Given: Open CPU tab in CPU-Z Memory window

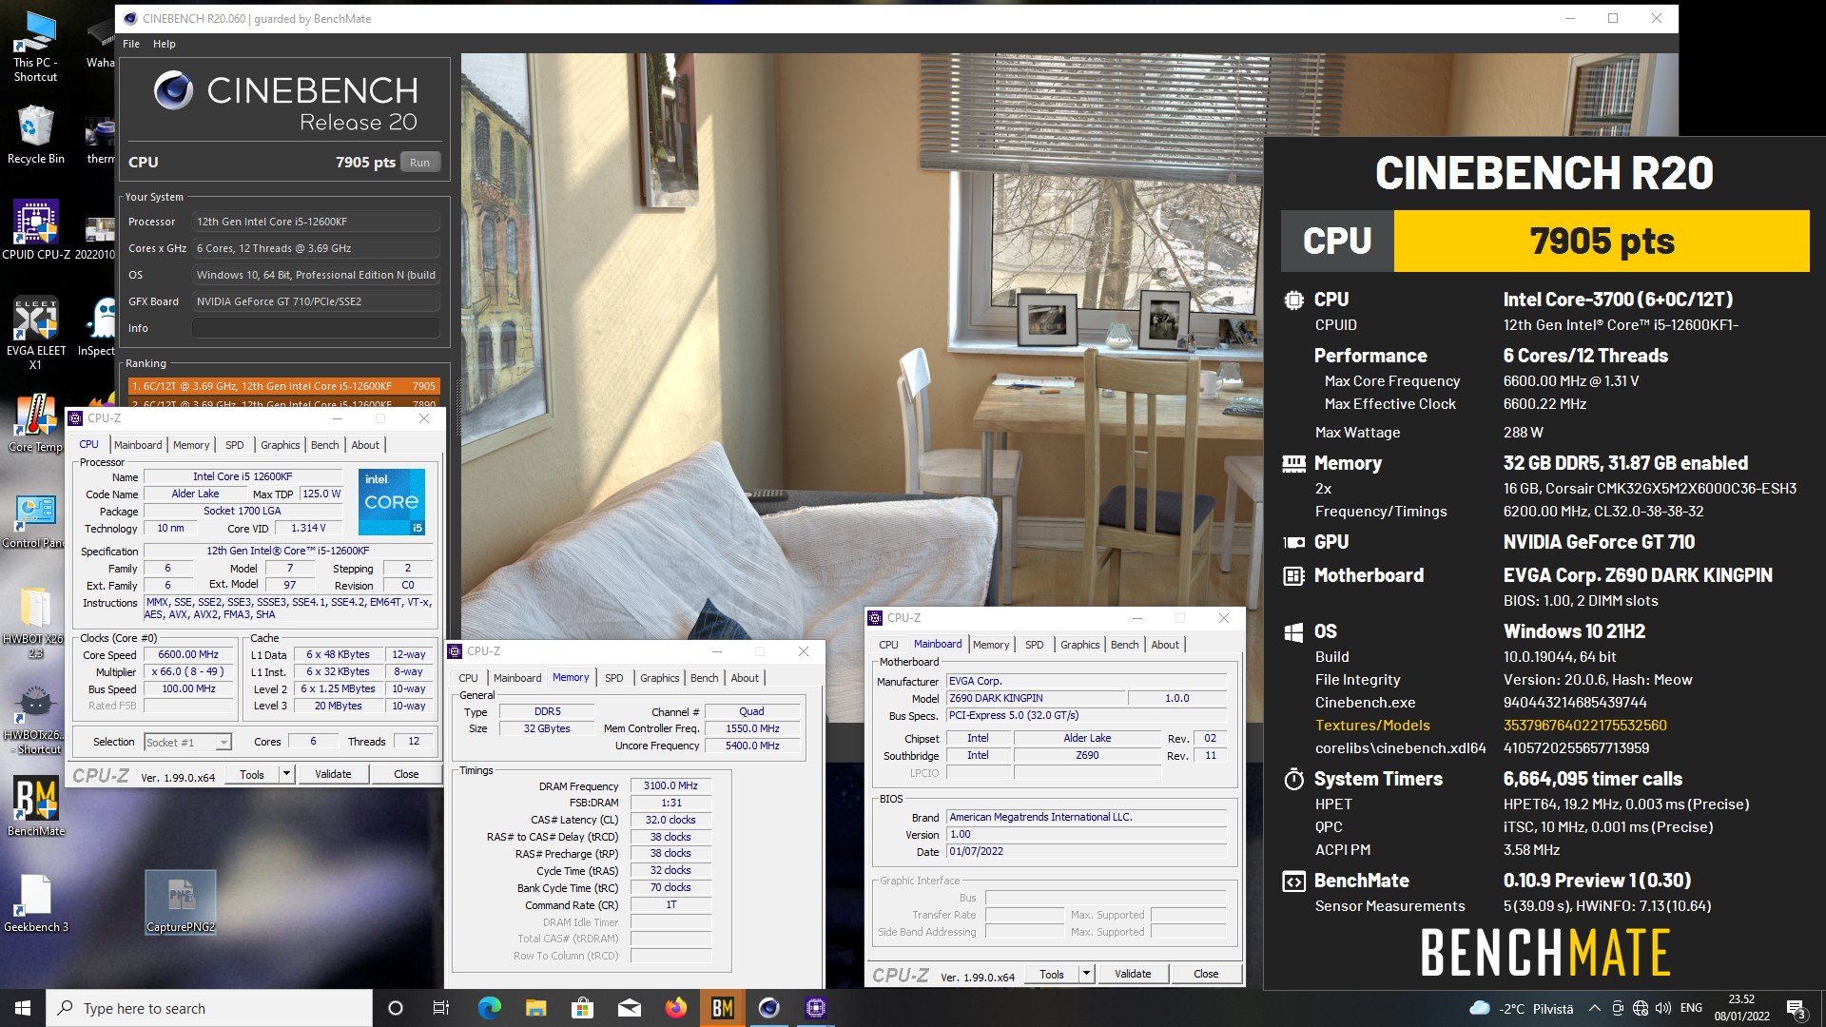Looking at the screenshot, I should click(x=468, y=678).
